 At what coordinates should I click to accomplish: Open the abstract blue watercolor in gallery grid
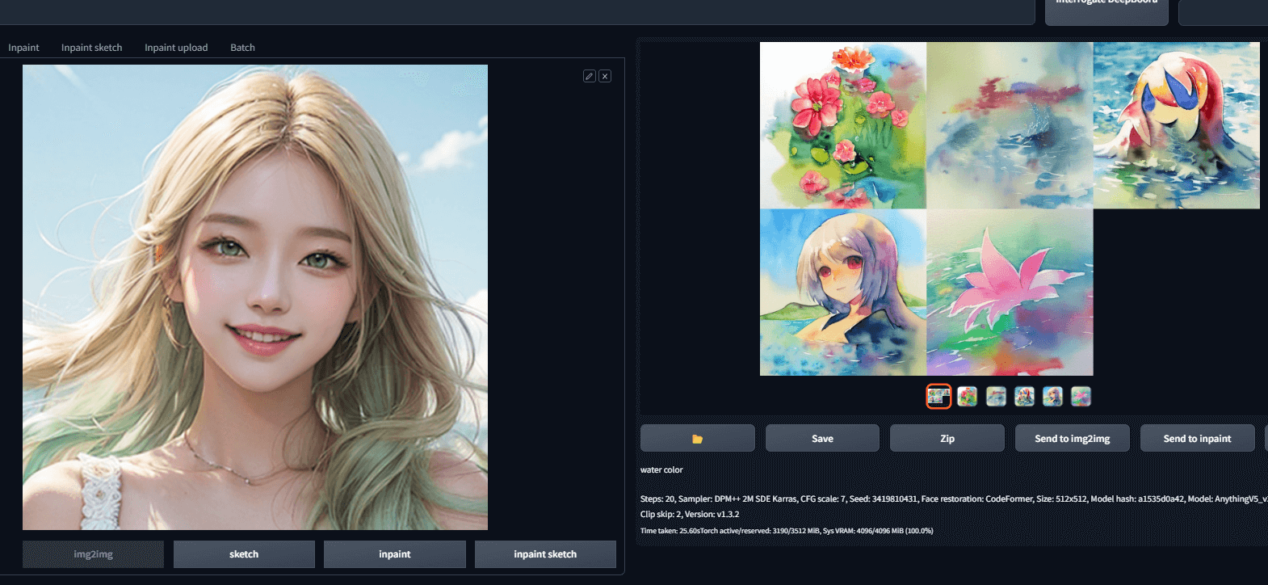point(1010,125)
